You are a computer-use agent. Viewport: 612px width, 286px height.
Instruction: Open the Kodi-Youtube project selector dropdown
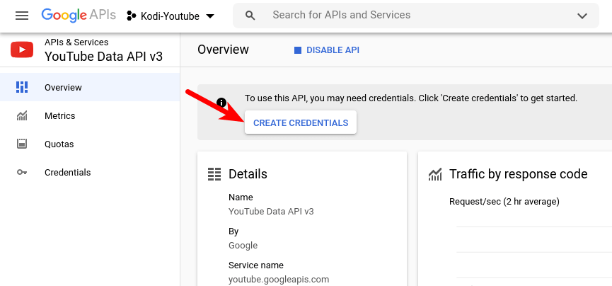(171, 16)
